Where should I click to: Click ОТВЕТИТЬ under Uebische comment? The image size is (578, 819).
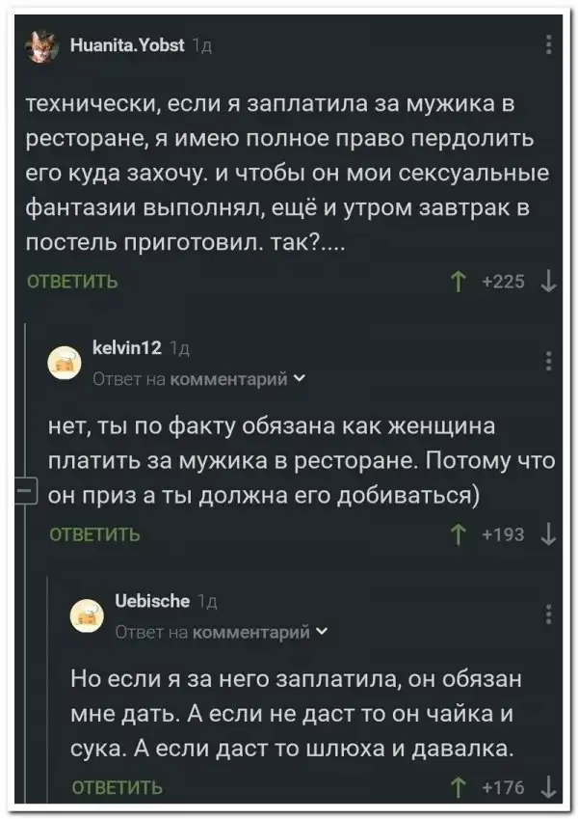(118, 788)
